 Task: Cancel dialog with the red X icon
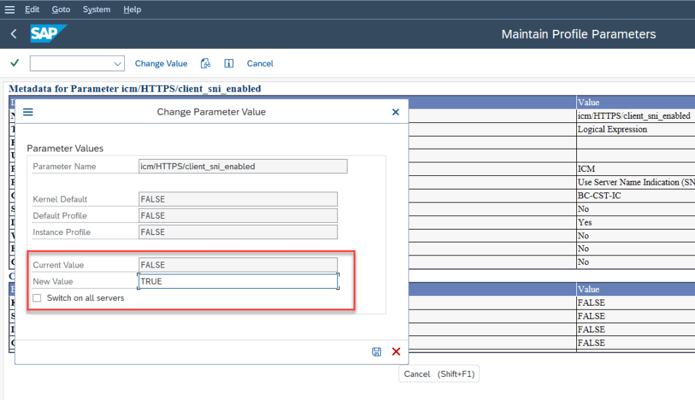pyautogui.click(x=396, y=352)
